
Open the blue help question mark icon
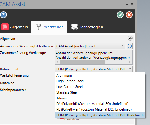3,15
